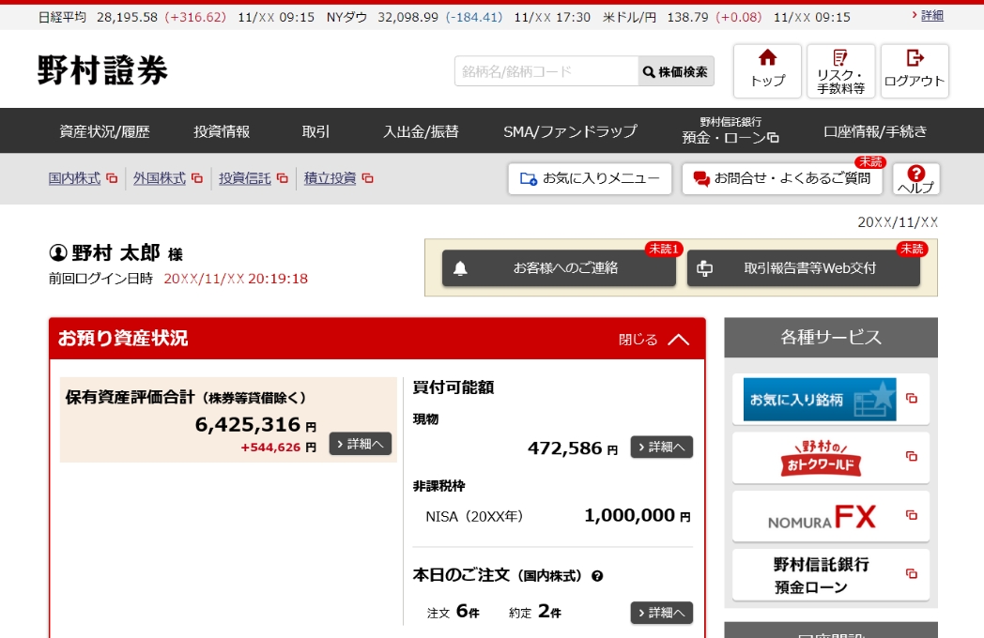Click the 詳細 link in the market ticker

pos(932,16)
